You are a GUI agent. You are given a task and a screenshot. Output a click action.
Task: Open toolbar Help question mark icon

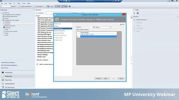70,6
